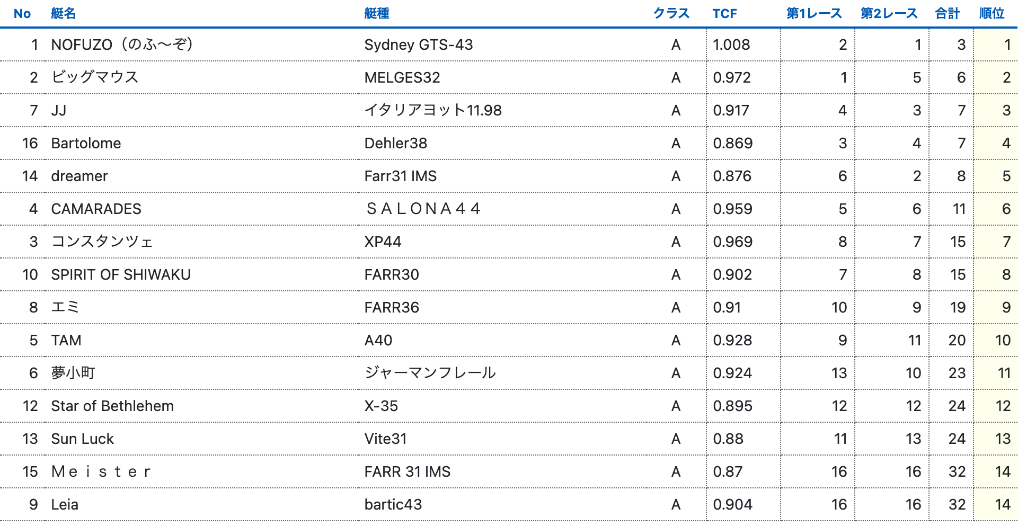The width and height of the screenshot is (1018, 526).
Task: Click the 艇種 column header
Action: coord(377,14)
